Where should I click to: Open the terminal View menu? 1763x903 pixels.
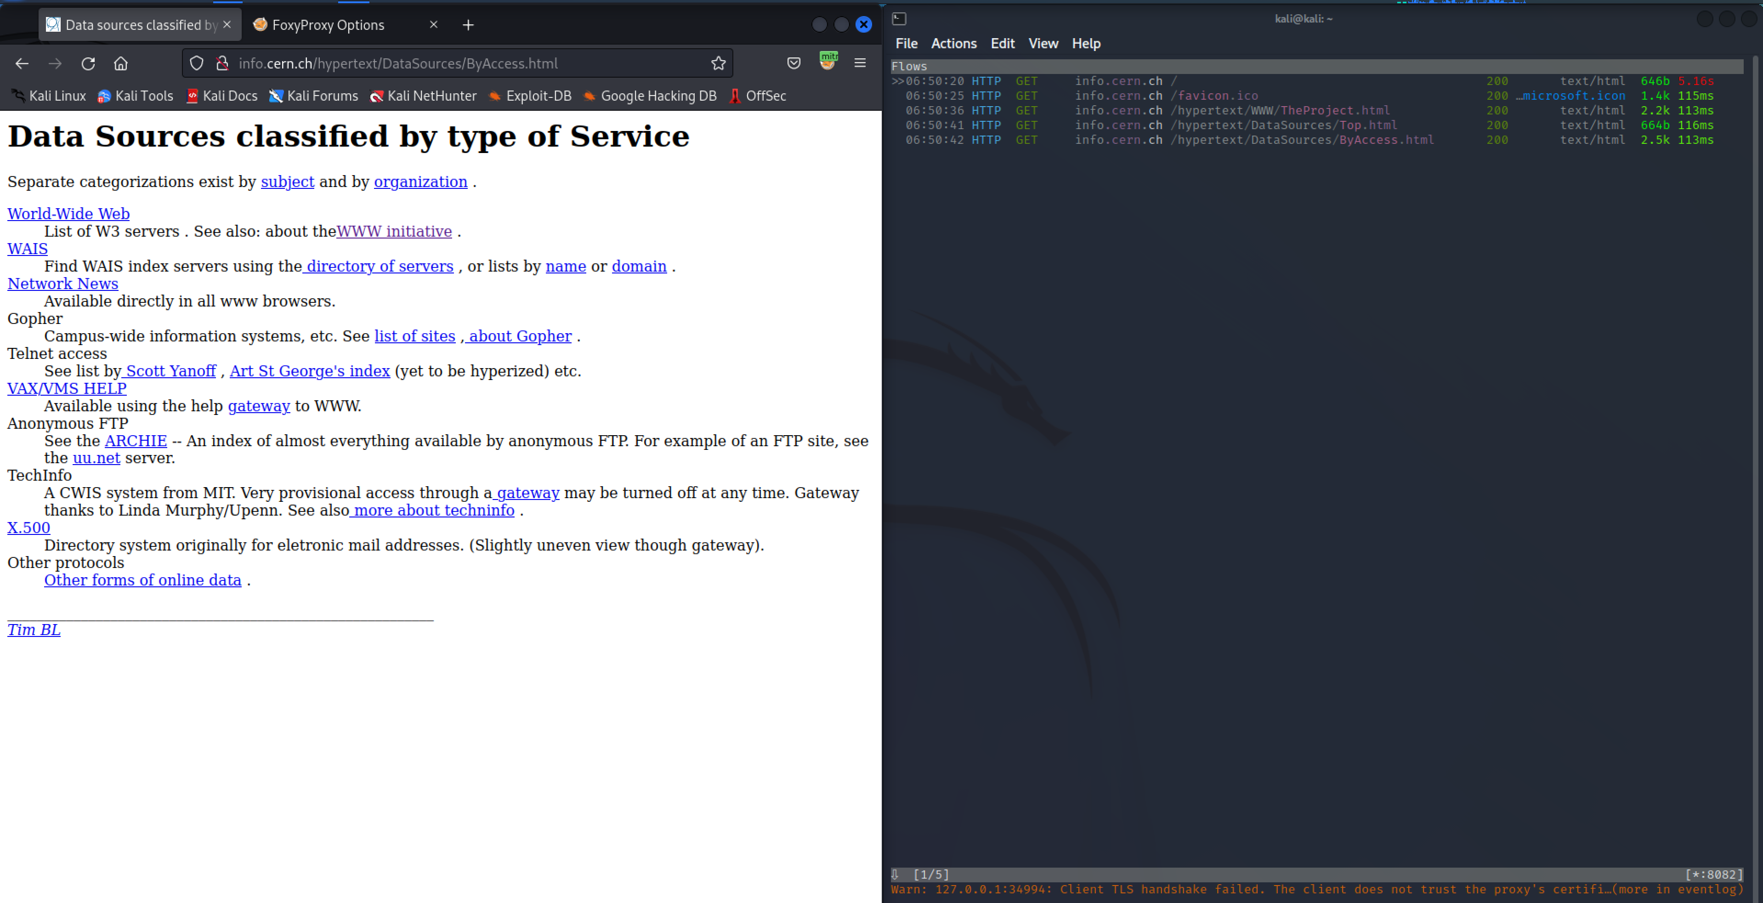(1043, 44)
